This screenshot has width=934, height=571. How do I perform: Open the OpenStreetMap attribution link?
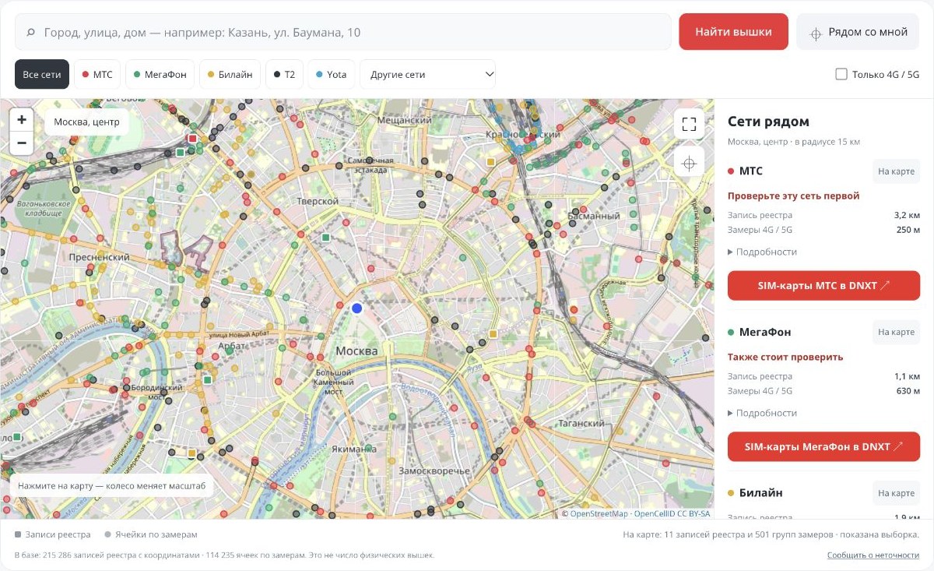tap(599, 514)
